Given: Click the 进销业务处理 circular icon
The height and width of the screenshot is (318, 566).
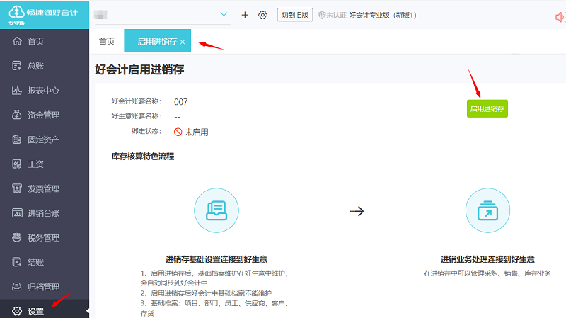Looking at the screenshot, I should [487, 210].
